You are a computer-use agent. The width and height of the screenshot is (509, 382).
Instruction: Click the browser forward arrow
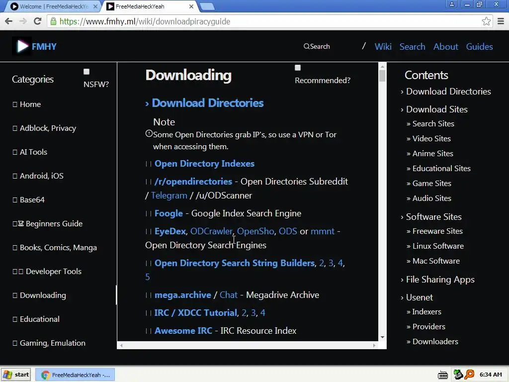click(x=23, y=21)
